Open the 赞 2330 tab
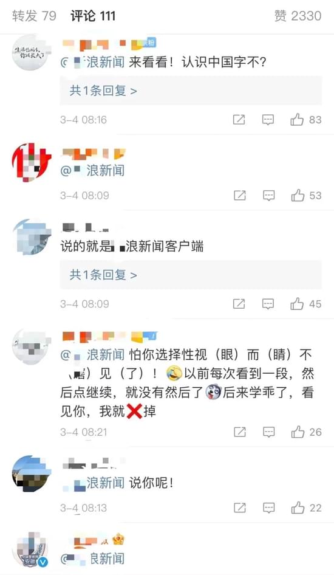The image size is (334, 575). pyautogui.click(x=298, y=16)
